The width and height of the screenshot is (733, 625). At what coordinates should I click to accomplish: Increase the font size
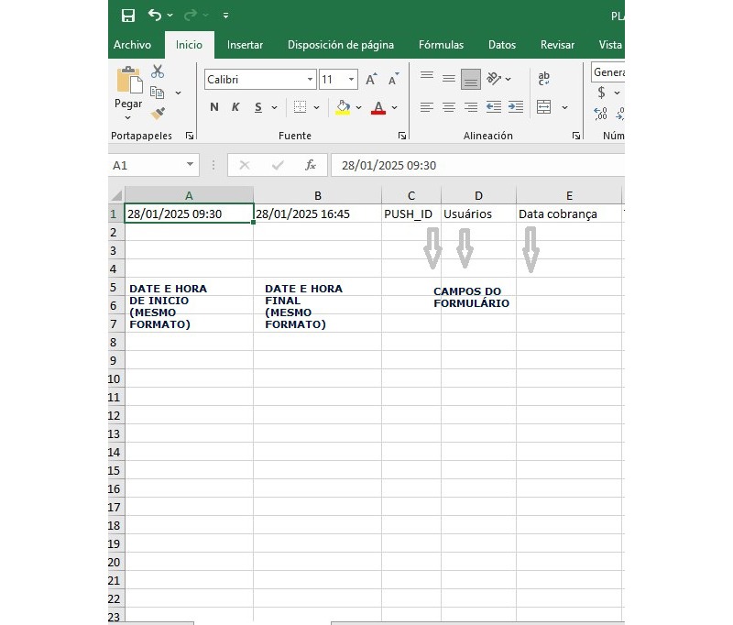point(371,80)
